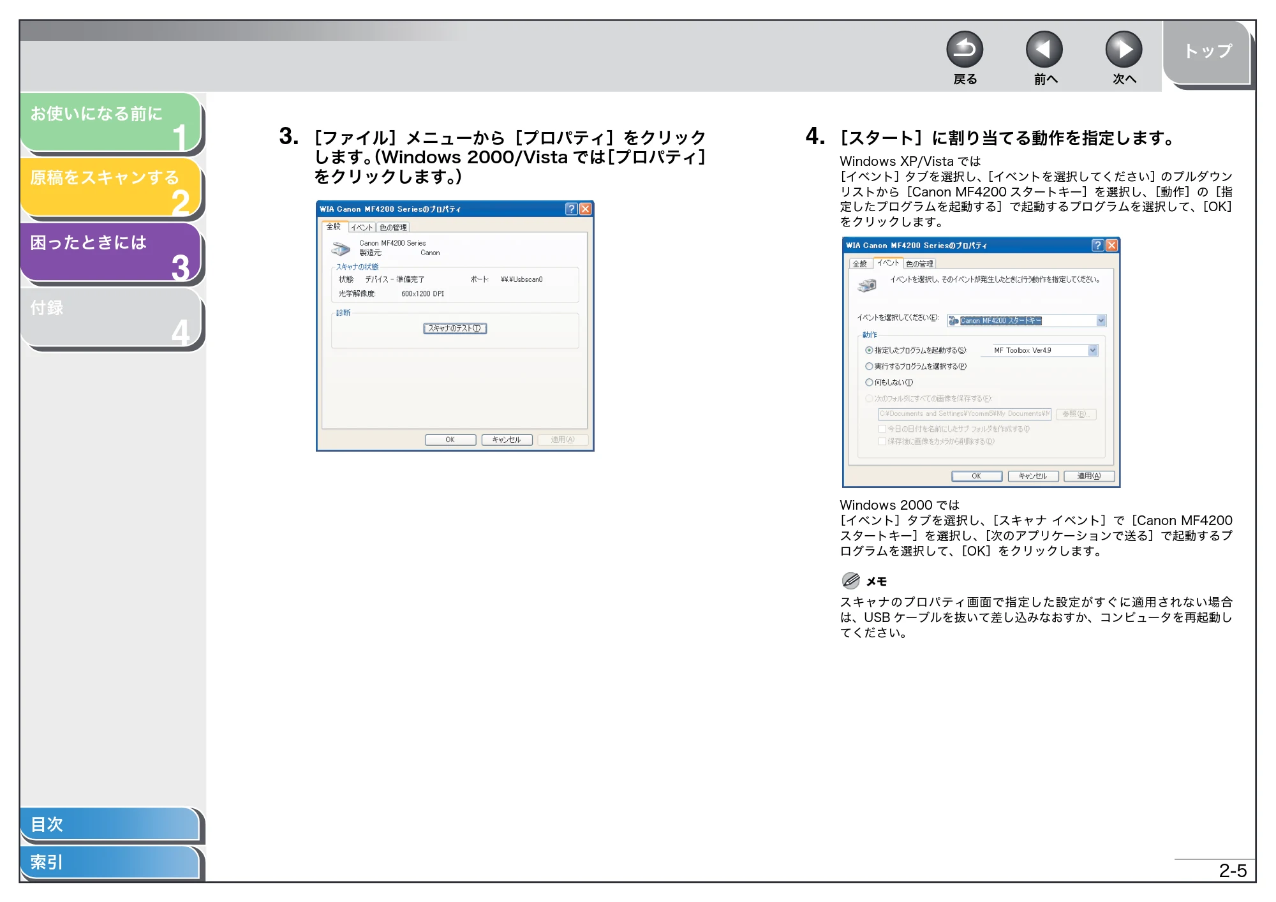
Task: Click the Documents and Settings folder path field
Action: (x=964, y=414)
